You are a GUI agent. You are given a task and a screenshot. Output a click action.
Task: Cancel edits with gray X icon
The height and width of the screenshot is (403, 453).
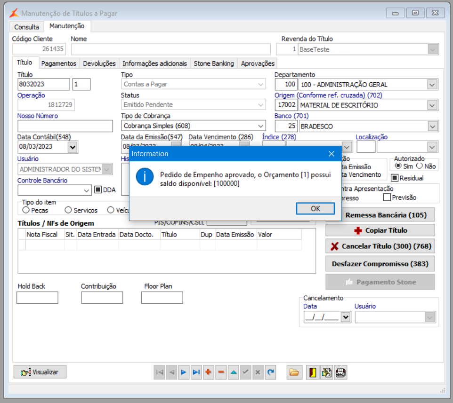click(258, 372)
